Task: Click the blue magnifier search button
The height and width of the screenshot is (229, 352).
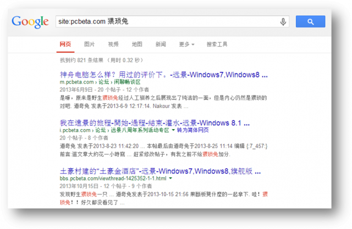Action: click(310, 21)
